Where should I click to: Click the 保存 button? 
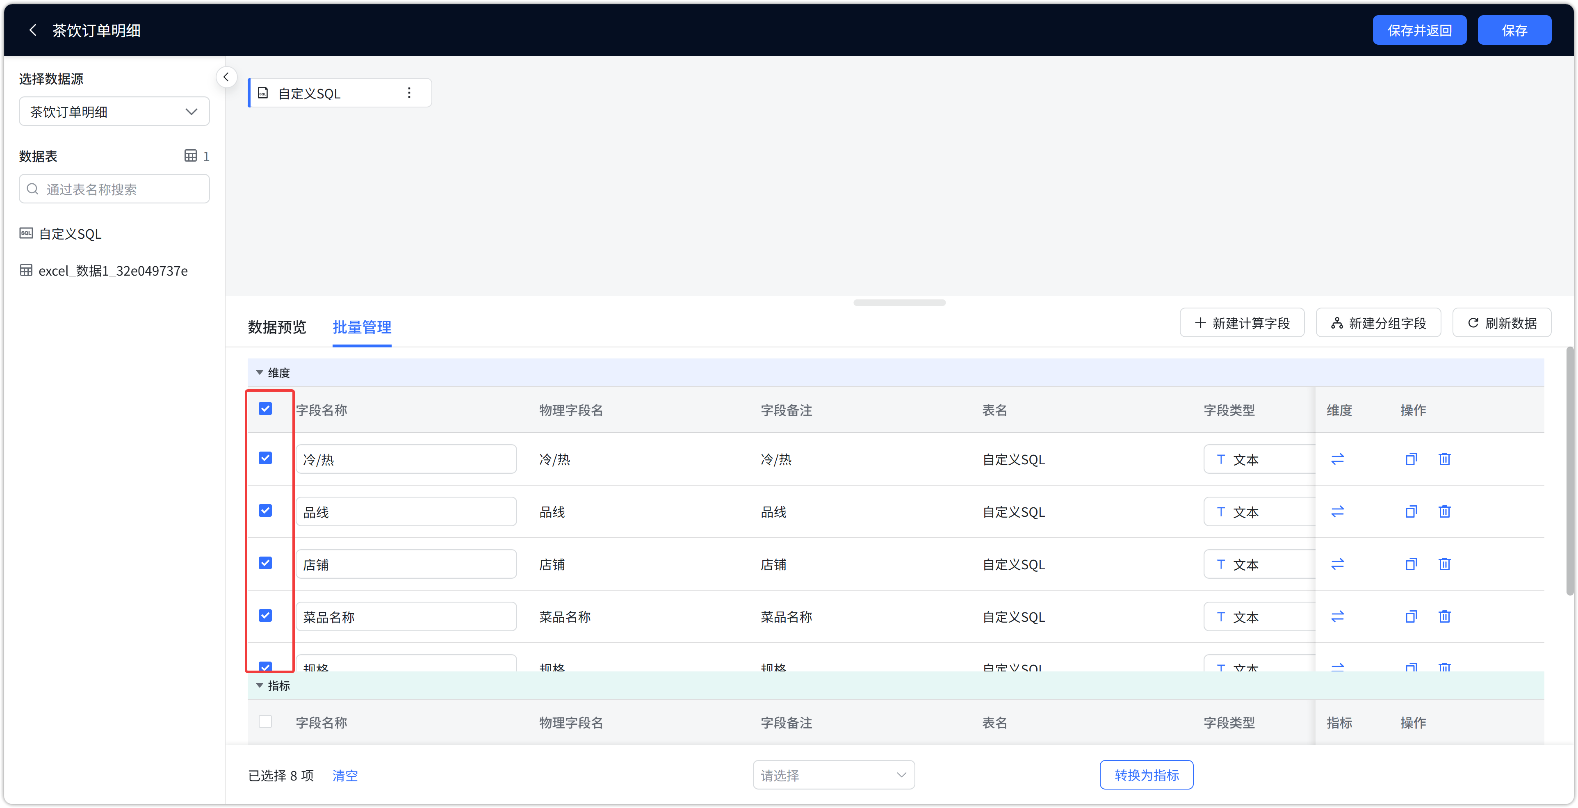(x=1514, y=30)
